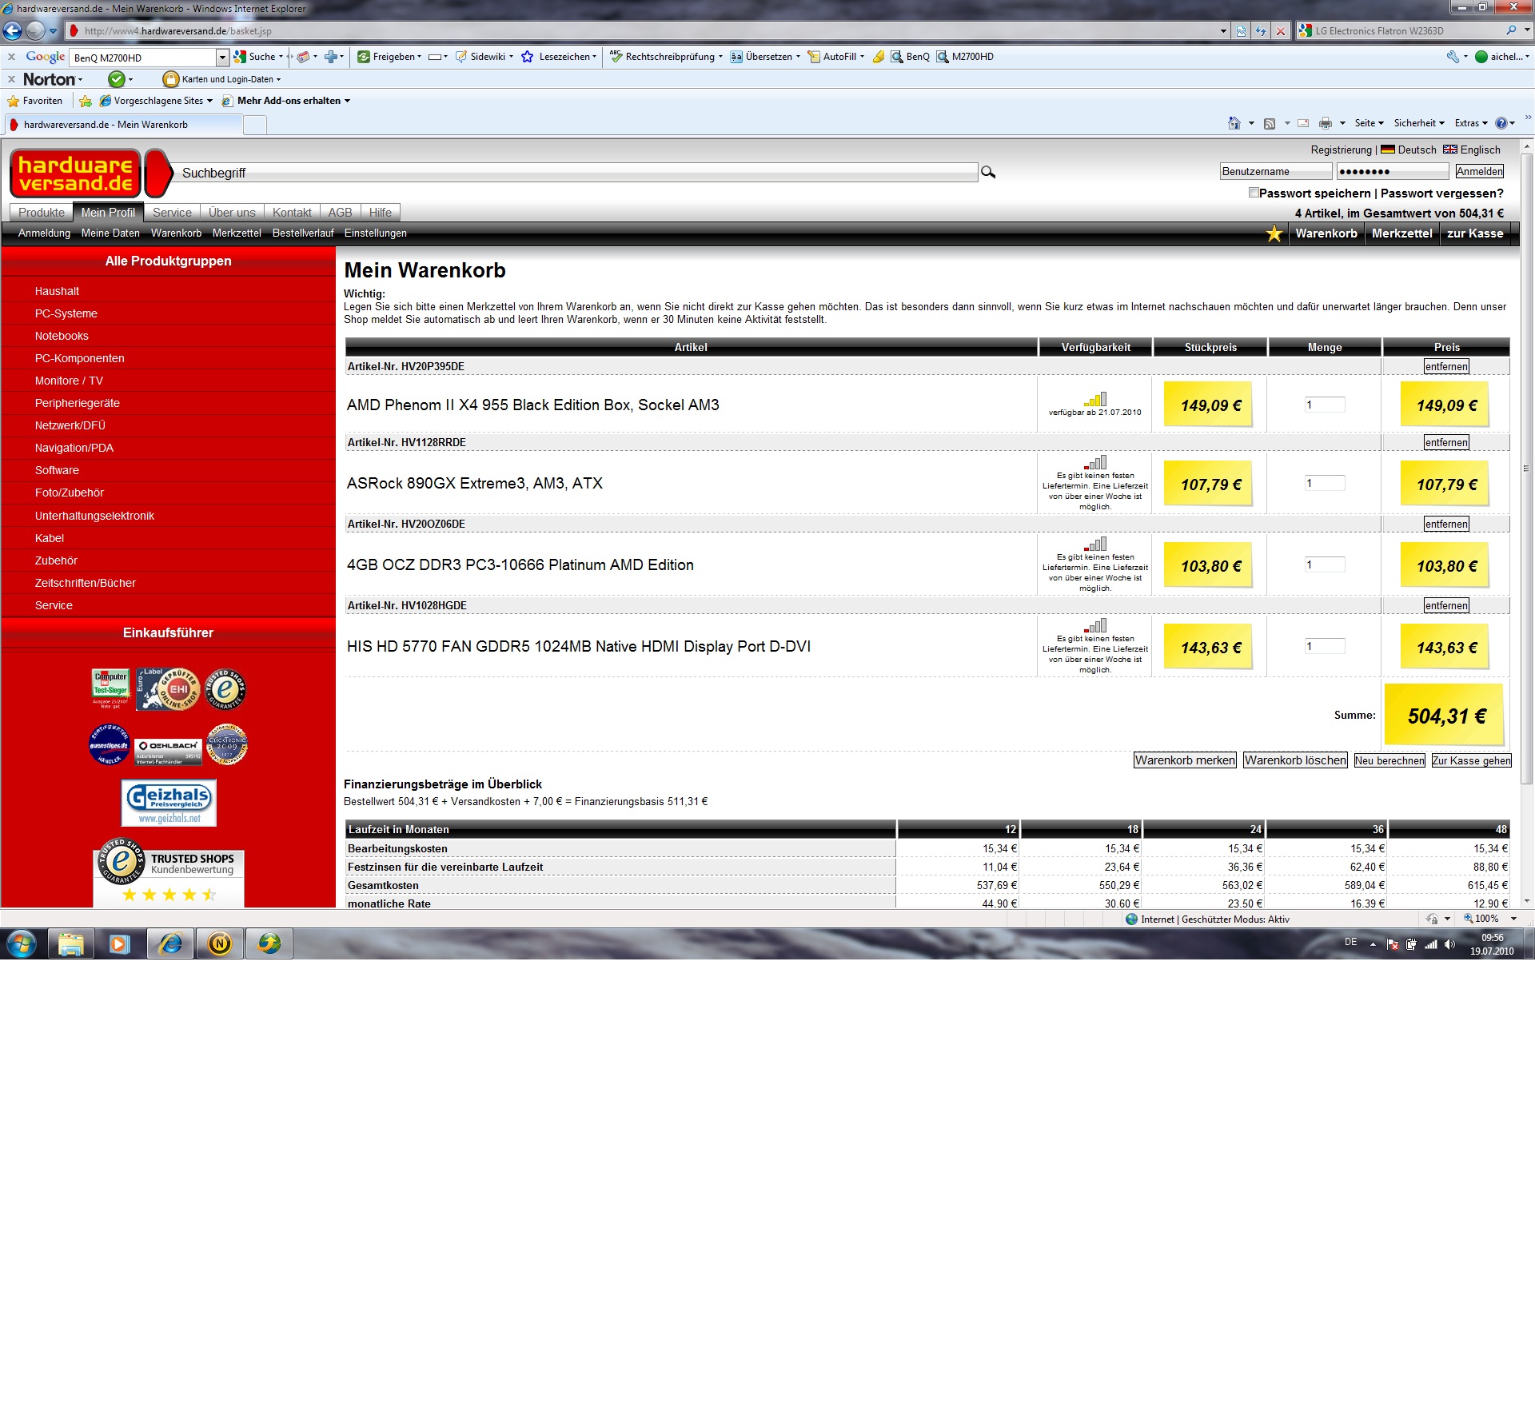Open the Extras command bar menu
Image resolution: width=1535 pixels, height=1420 pixels.
pyautogui.click(x=1471, y=123)
